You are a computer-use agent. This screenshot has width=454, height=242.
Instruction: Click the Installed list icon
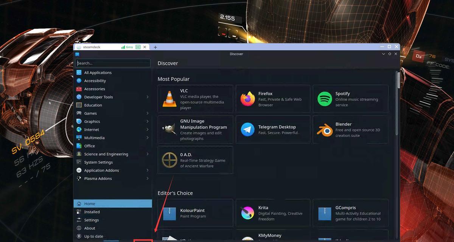tap(79, 212)
